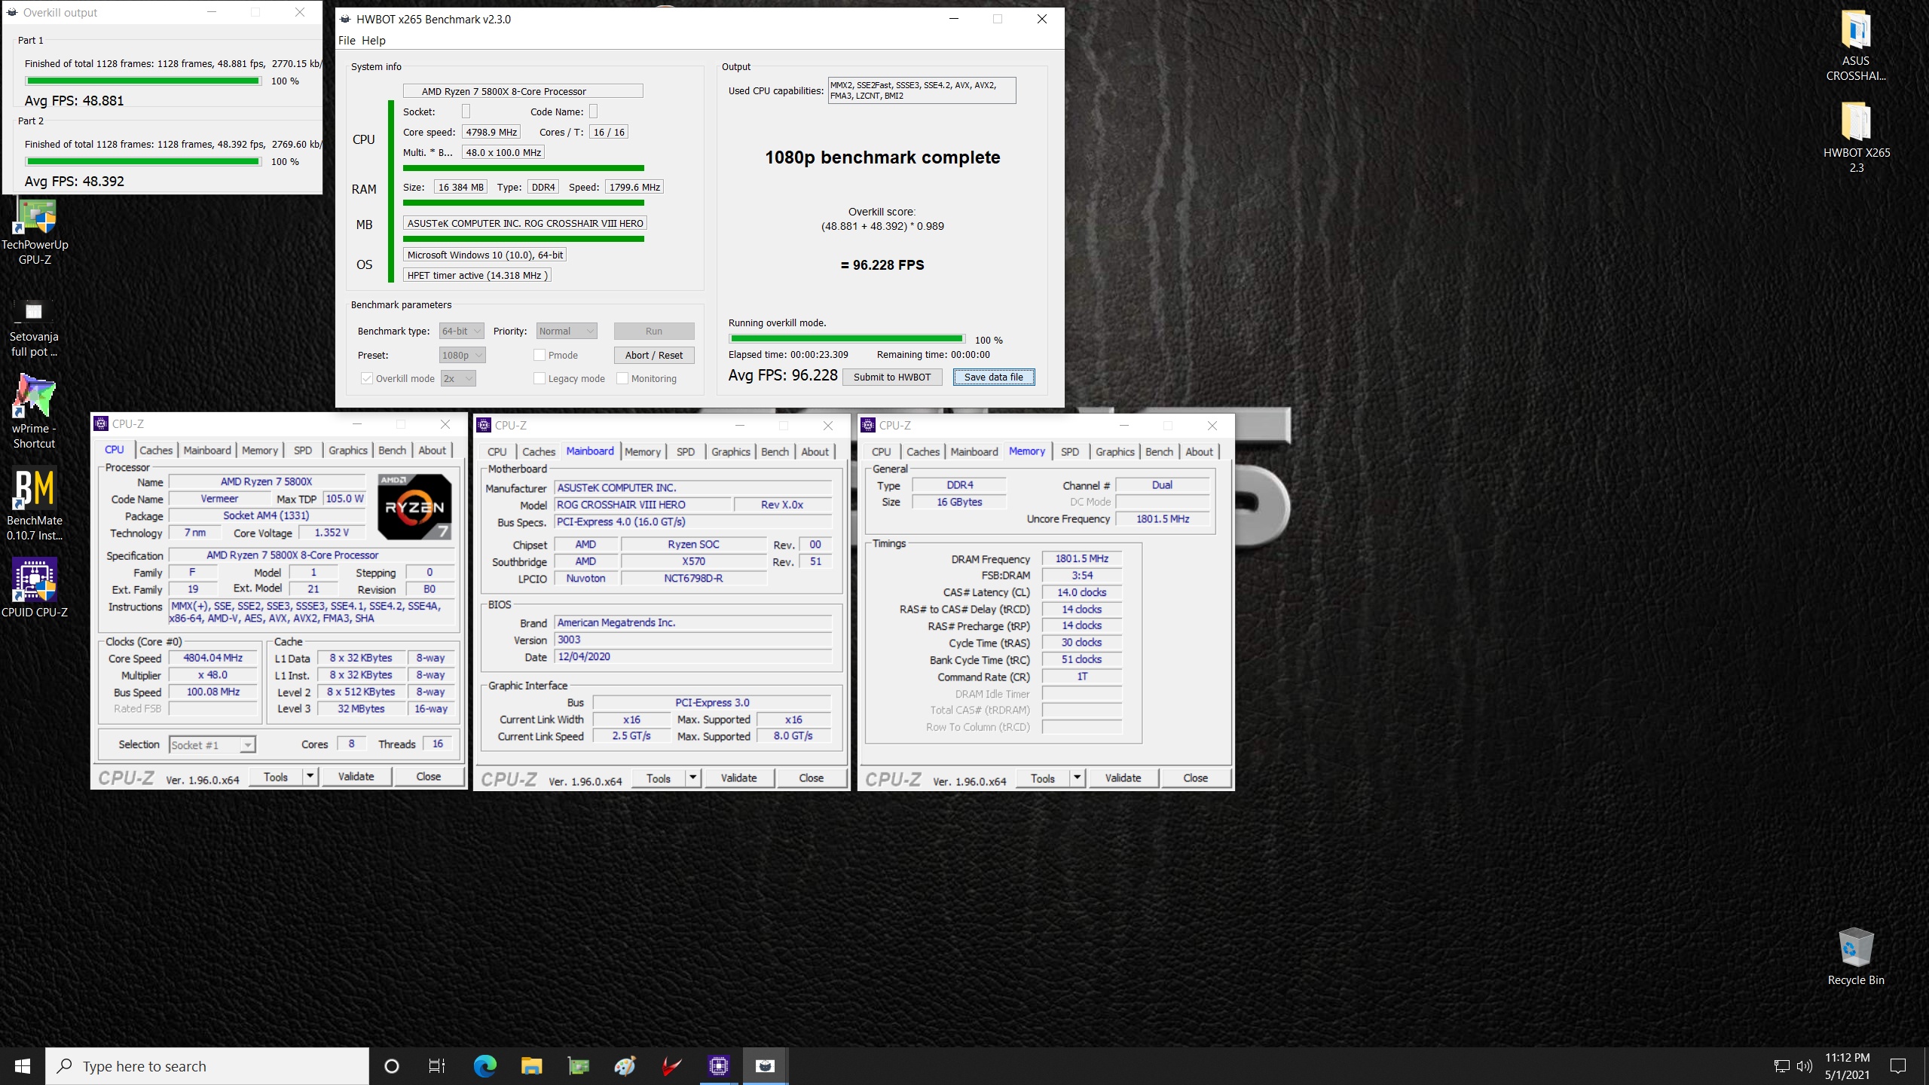The height and width of the screenshot is (1085, 1929).
Task: Click the taskbar search box
Action: pyautogui.click(x=207, y=1066)
